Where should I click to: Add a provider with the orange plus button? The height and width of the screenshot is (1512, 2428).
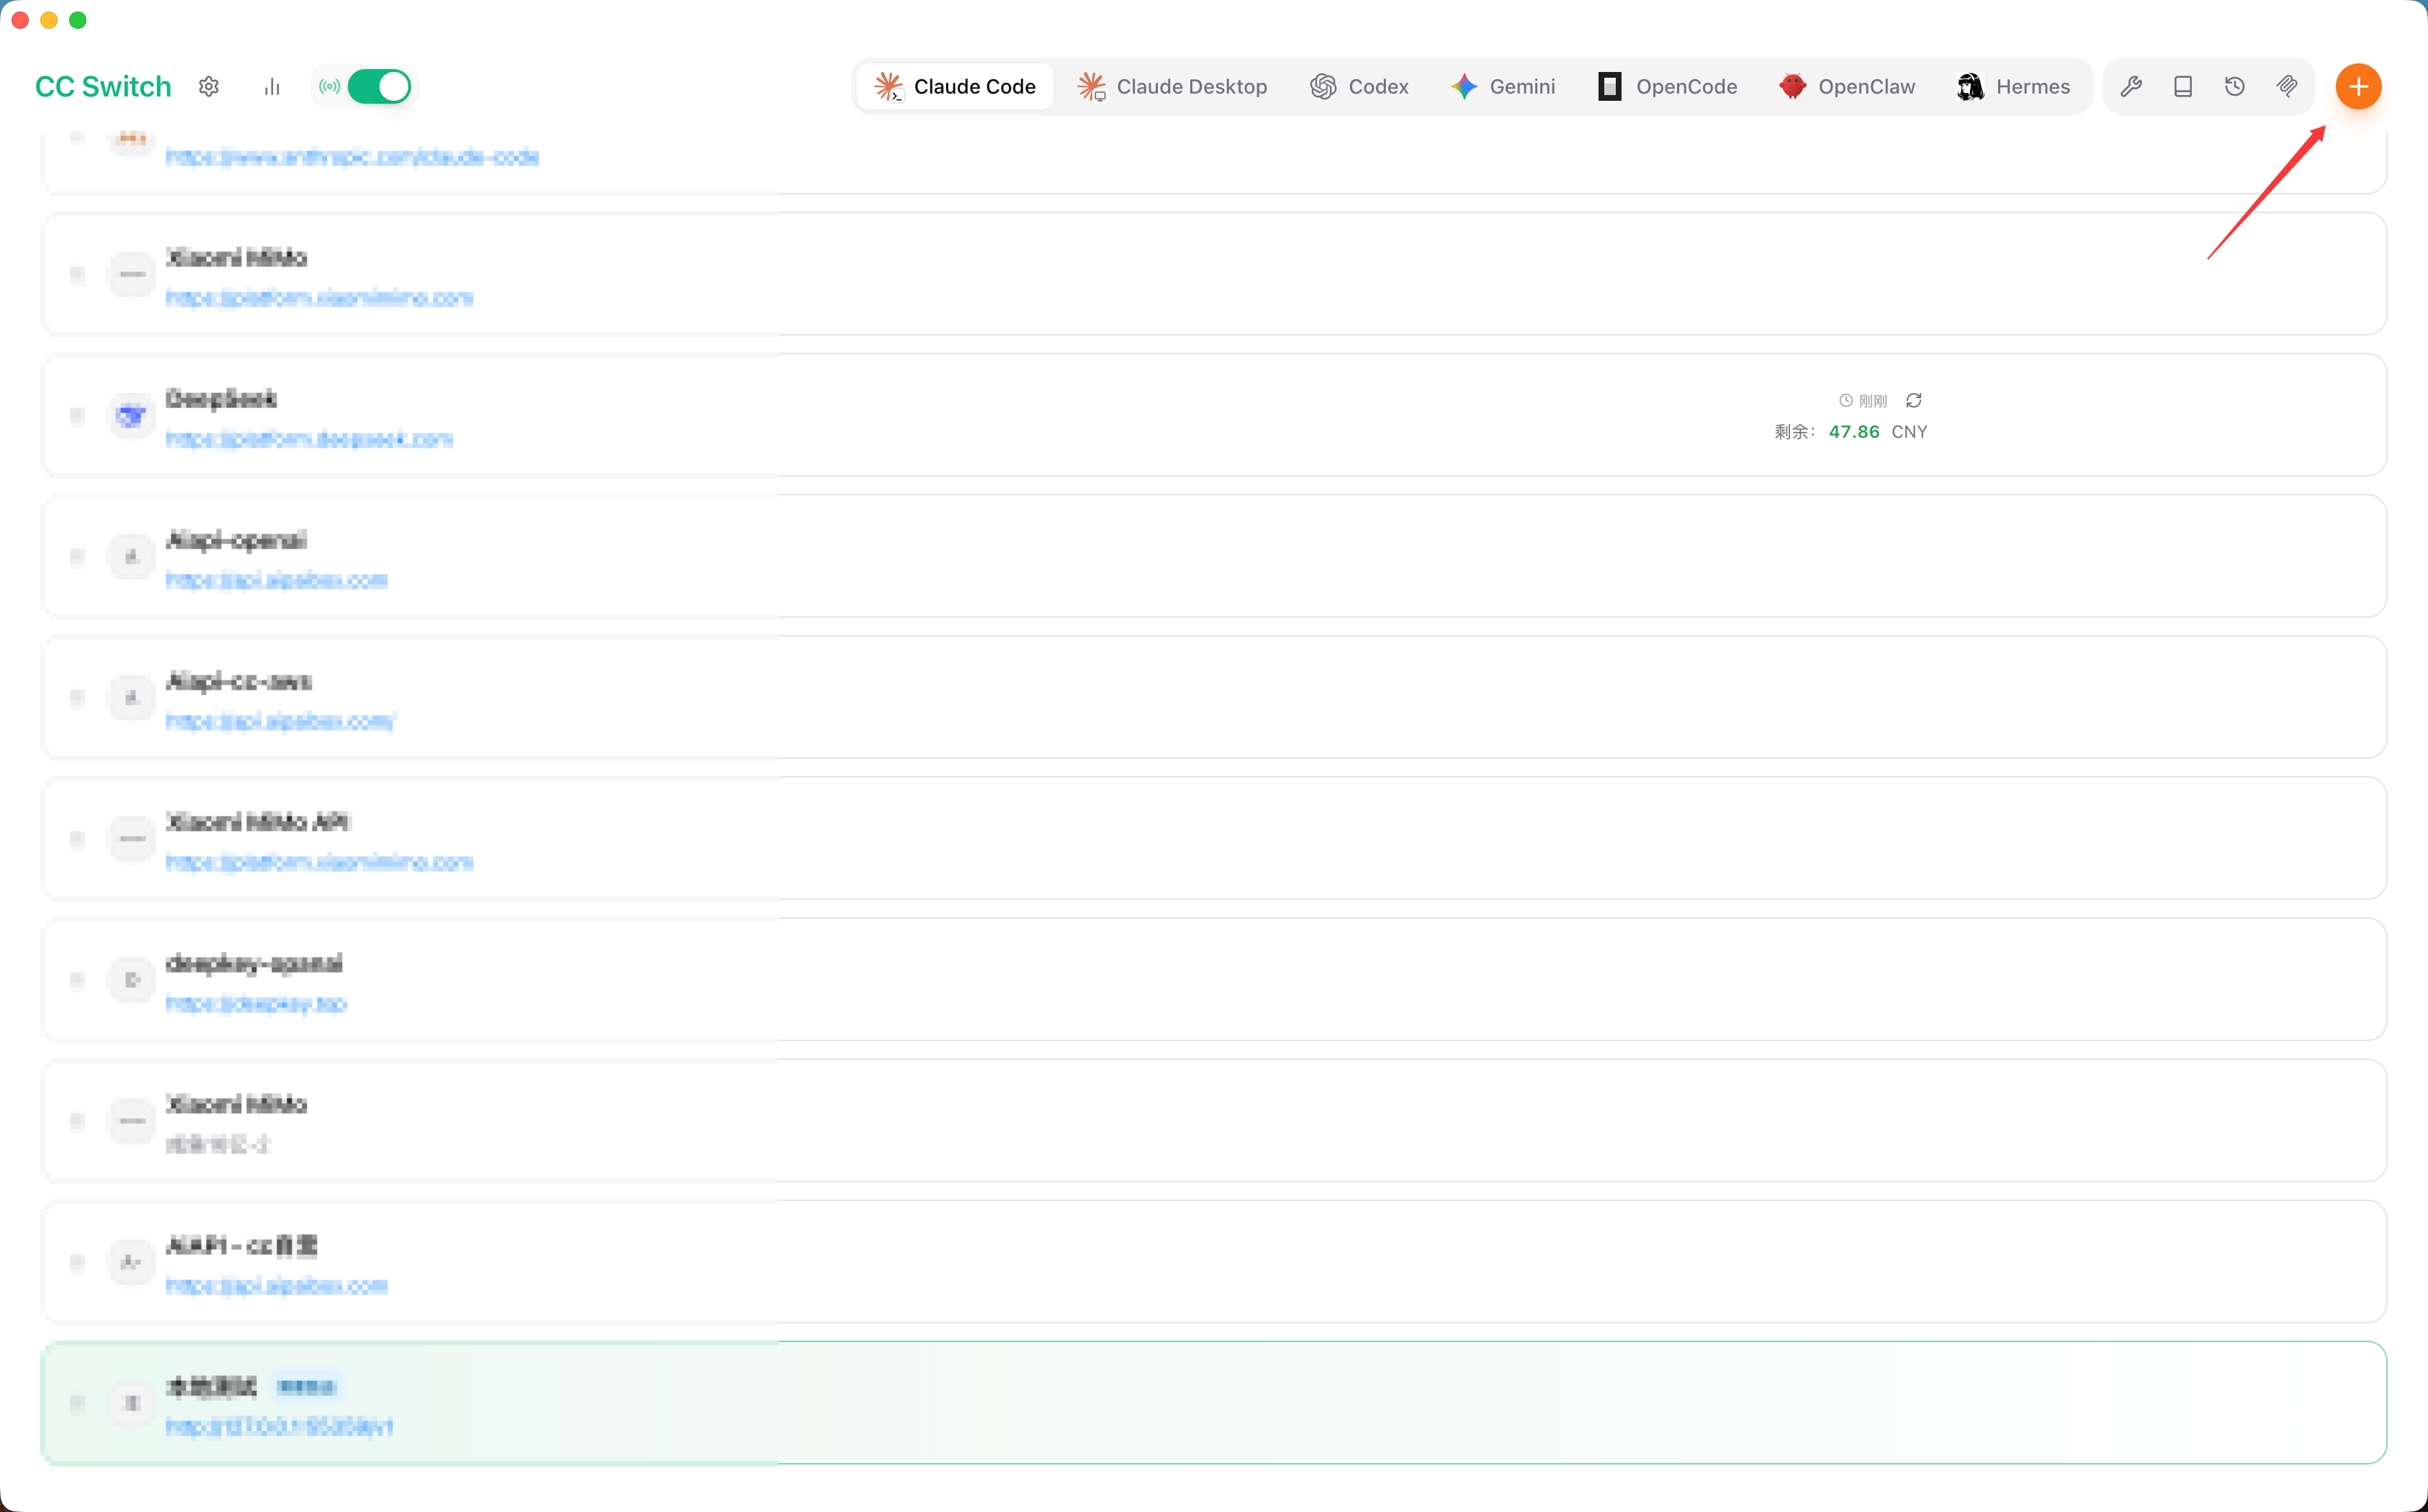[2358, 87]
